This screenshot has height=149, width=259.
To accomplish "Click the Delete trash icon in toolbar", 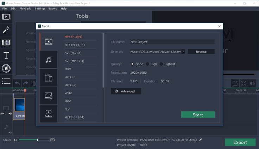I will pyautogui.click(x=34, y=83).
